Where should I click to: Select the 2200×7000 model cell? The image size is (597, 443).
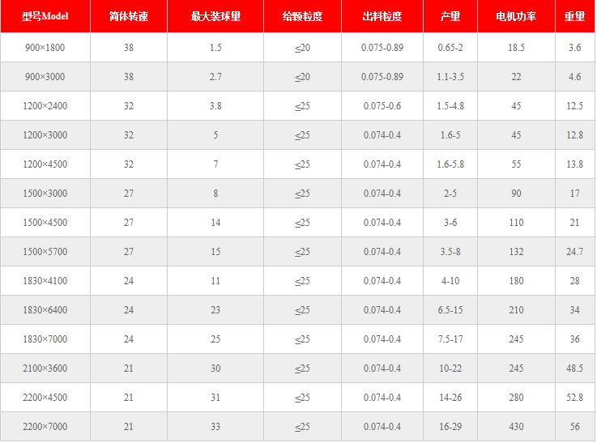(45, 427)
